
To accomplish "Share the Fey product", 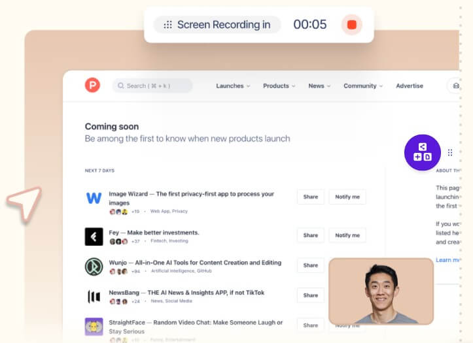I will [x=310, y=235].
